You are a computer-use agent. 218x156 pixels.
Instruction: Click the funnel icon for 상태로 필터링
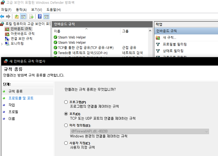158,51
